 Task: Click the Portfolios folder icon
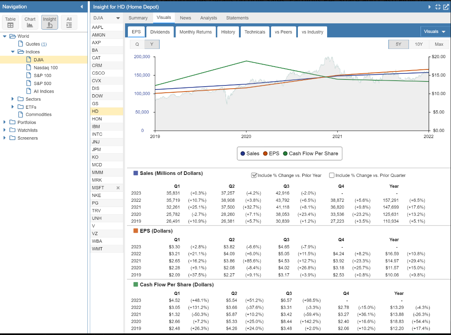pos(12,122)
